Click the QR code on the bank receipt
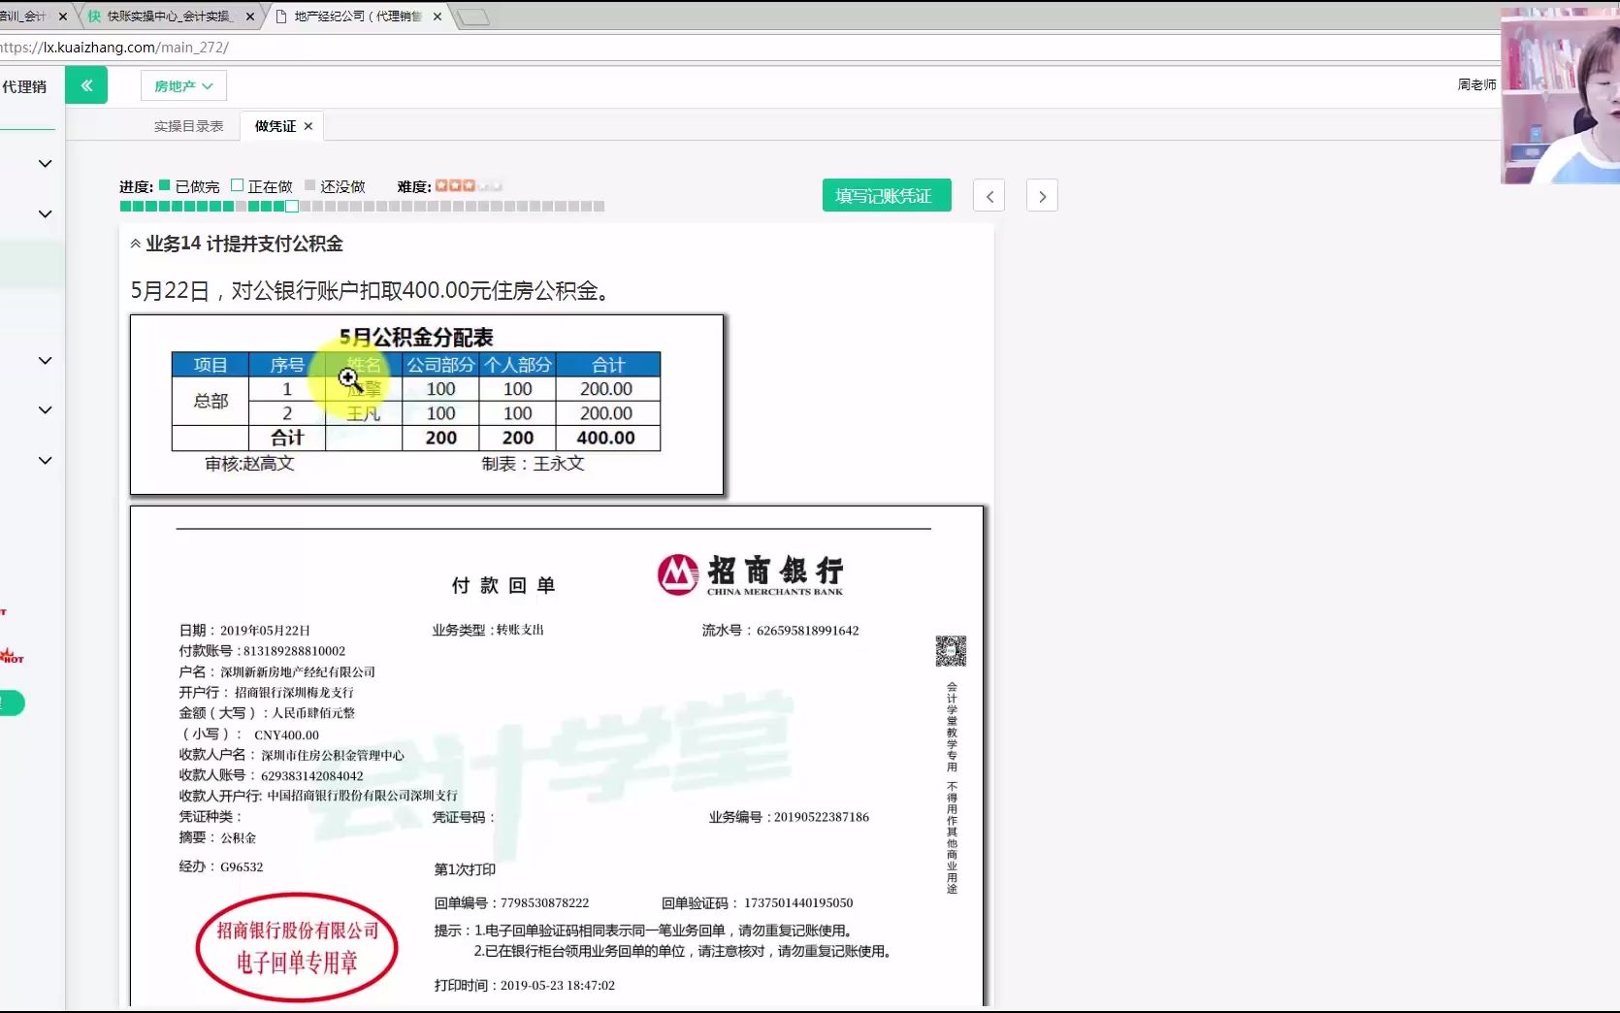Viewport: 1620px width, 1013px height. 950,651
